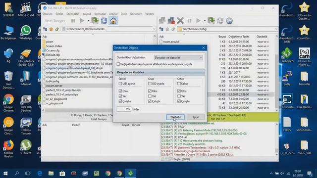Open dropdown arrow next to left play icon
The image size is (317, 178).
(x=88, y=21)
